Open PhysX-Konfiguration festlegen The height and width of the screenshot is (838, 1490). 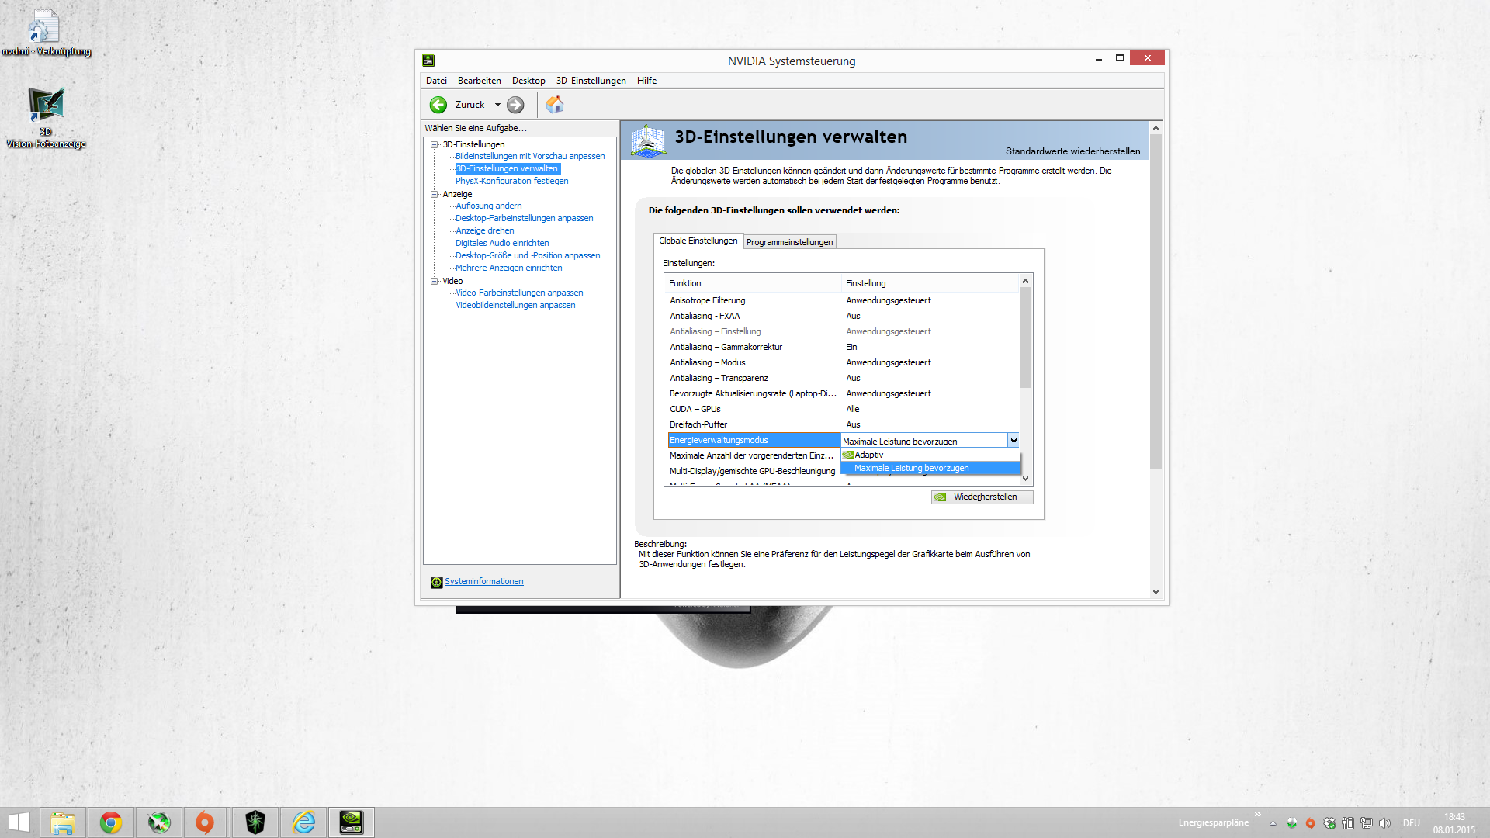[x=512, y=181]
